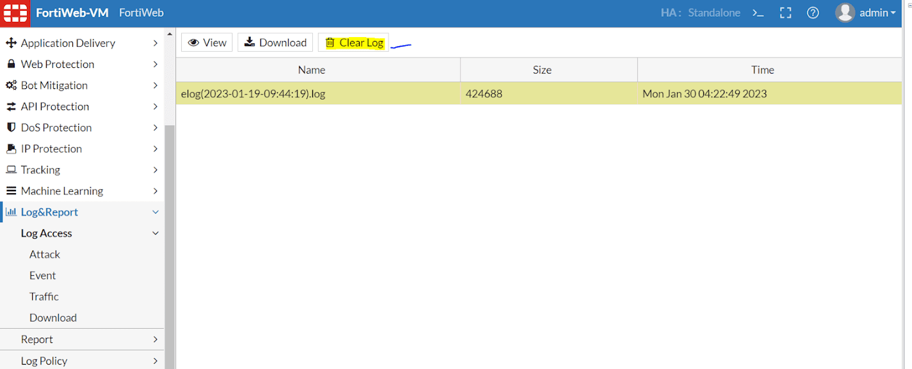Click the Machine Learning bars icon

point(10,191)
